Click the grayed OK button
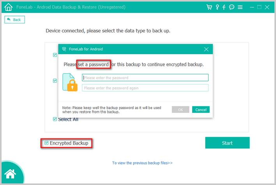The image size is (276, 185). 180,109
